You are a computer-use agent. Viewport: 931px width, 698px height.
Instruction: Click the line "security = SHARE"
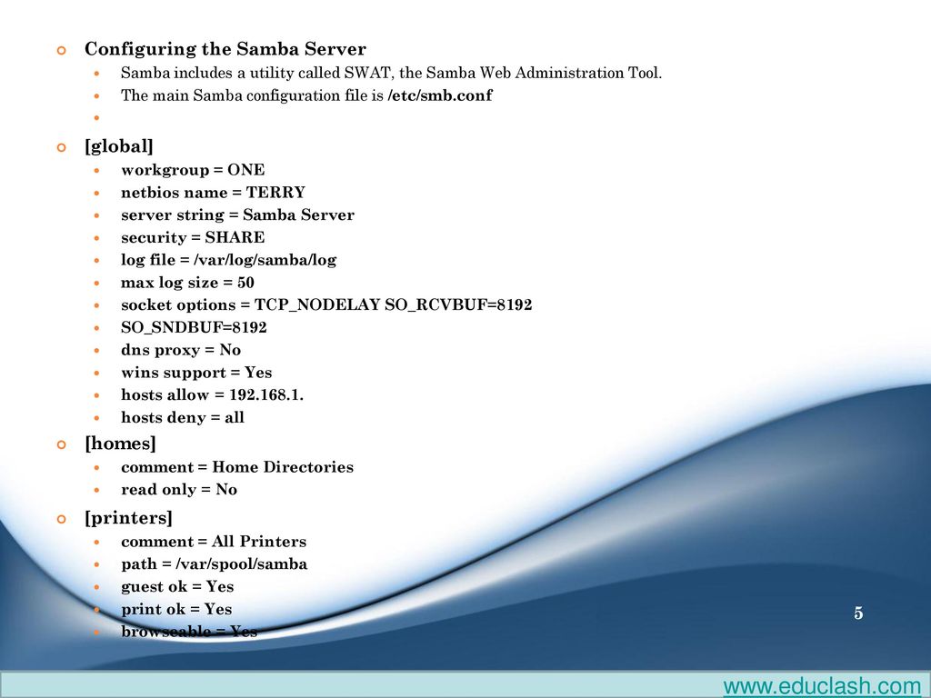193,237
